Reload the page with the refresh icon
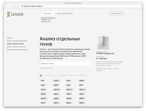The image size is (146, 111). point(14,6)
